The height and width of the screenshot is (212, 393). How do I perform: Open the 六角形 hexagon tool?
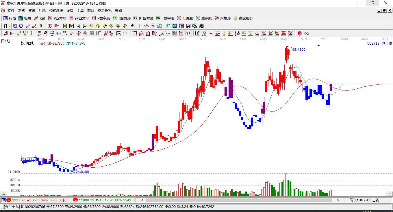point(223,18)
